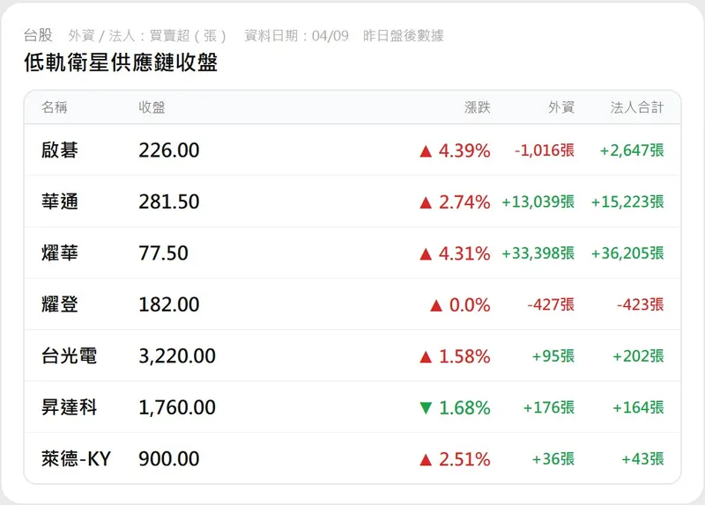This screenshot has height=505, width=705.
Task: Open the 台光電 stock link
Action: coord(69,356)
